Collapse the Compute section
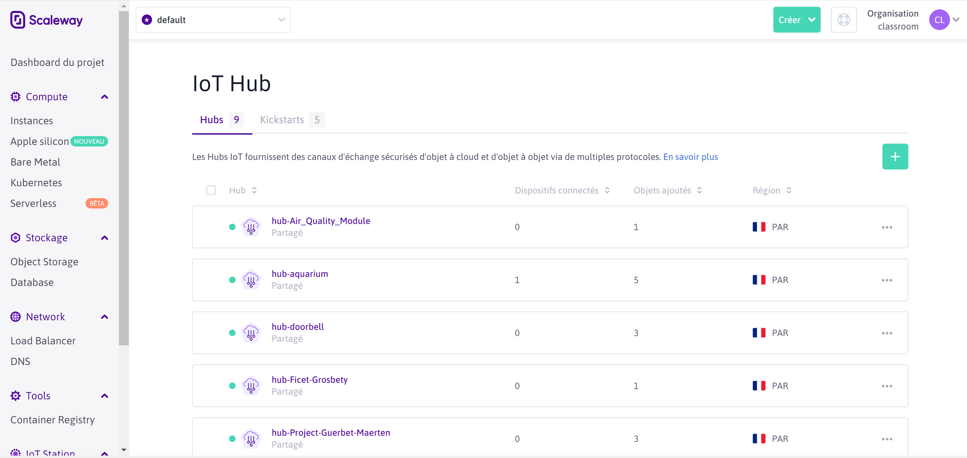Viewport: 967px width, 458px height. point(104,97)
